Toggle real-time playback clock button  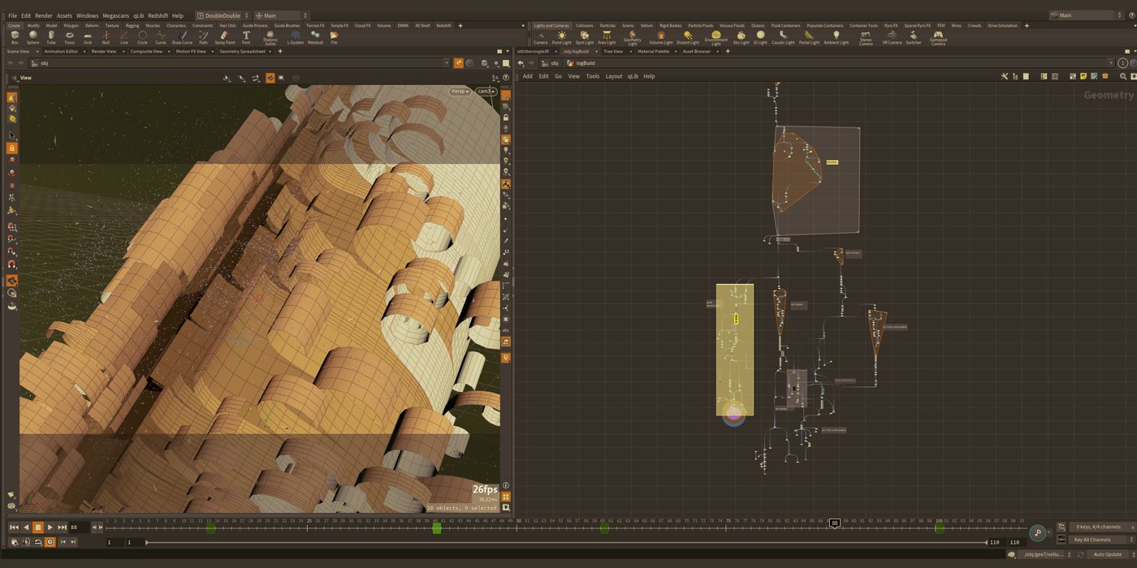coord(50,542)
